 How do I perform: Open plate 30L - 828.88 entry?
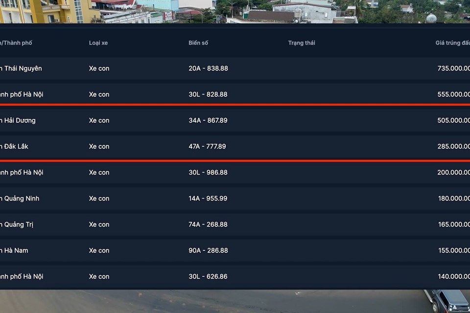pyautogui.click(x=208, y=94)
